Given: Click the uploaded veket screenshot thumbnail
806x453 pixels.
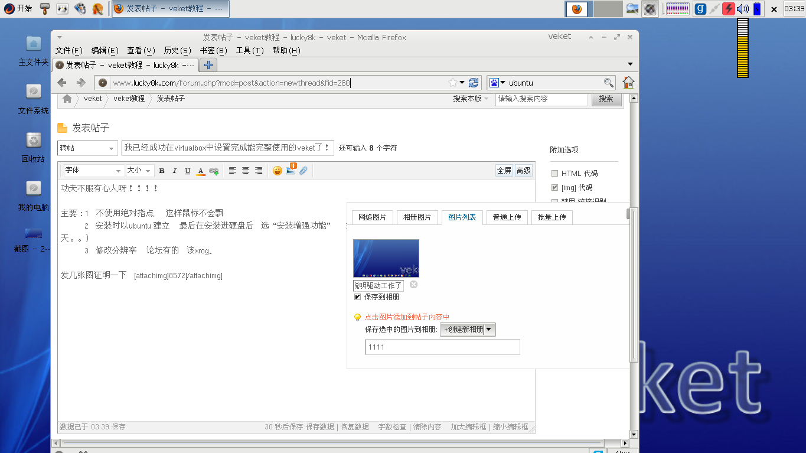Looking at the screenshot, I should (x=386, y=258).
